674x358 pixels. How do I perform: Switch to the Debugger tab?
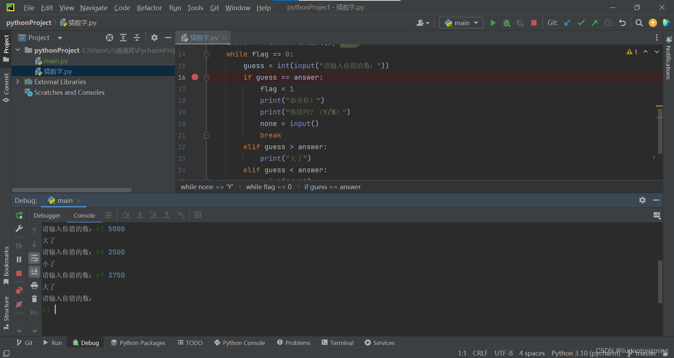tap(47, 216)
